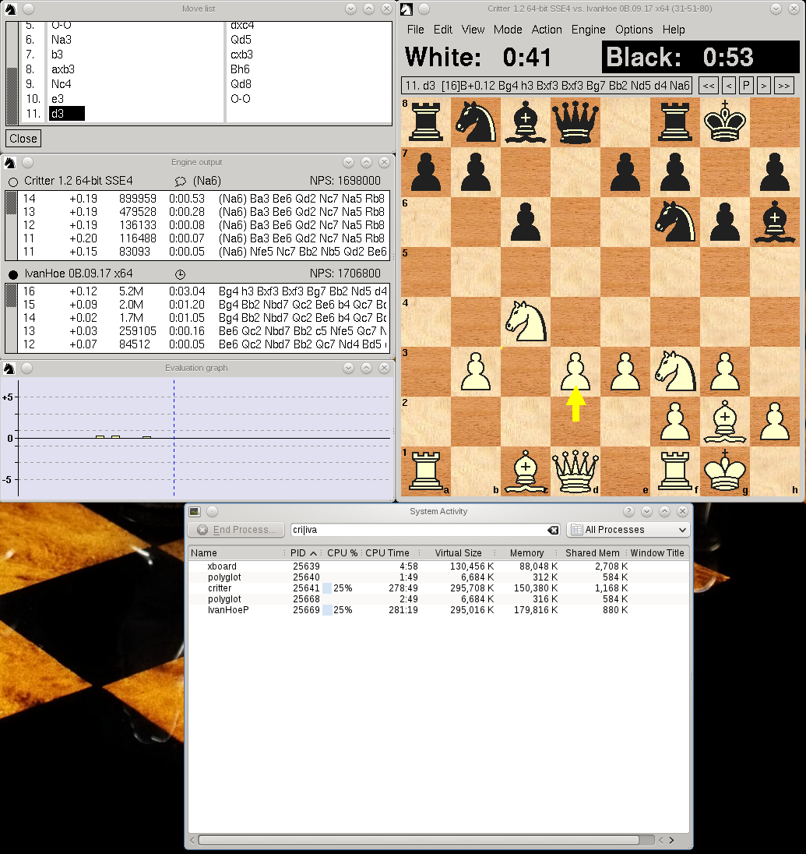Screen dimensions: 806x854
Task: Select the critter process row
Action: point(438,588)
